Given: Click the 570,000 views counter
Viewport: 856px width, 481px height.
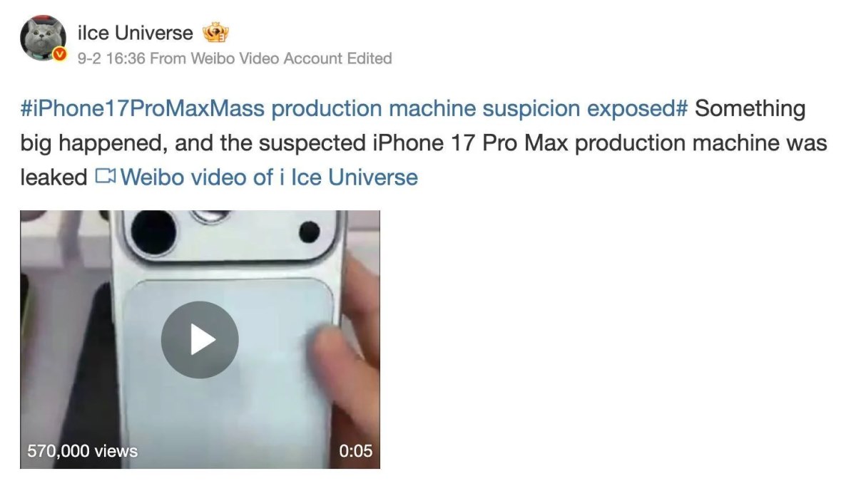Looking at the screenshot, I should point(82,450).
